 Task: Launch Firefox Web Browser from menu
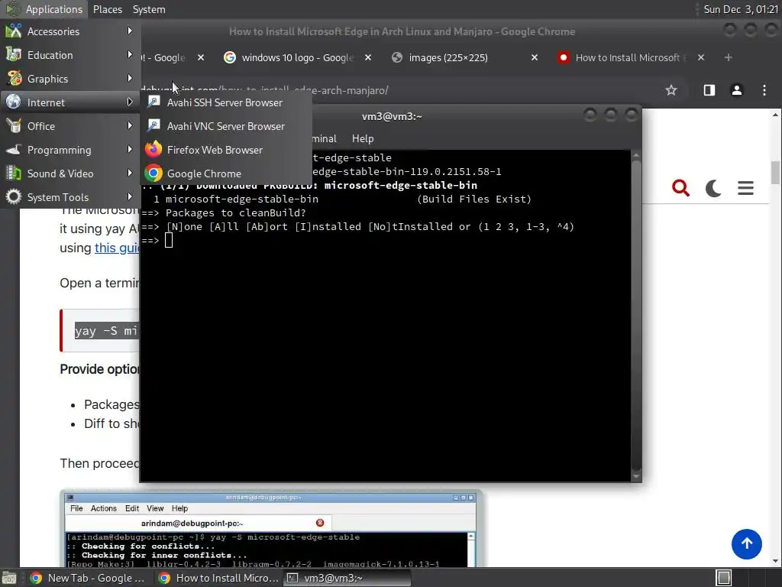226,150
